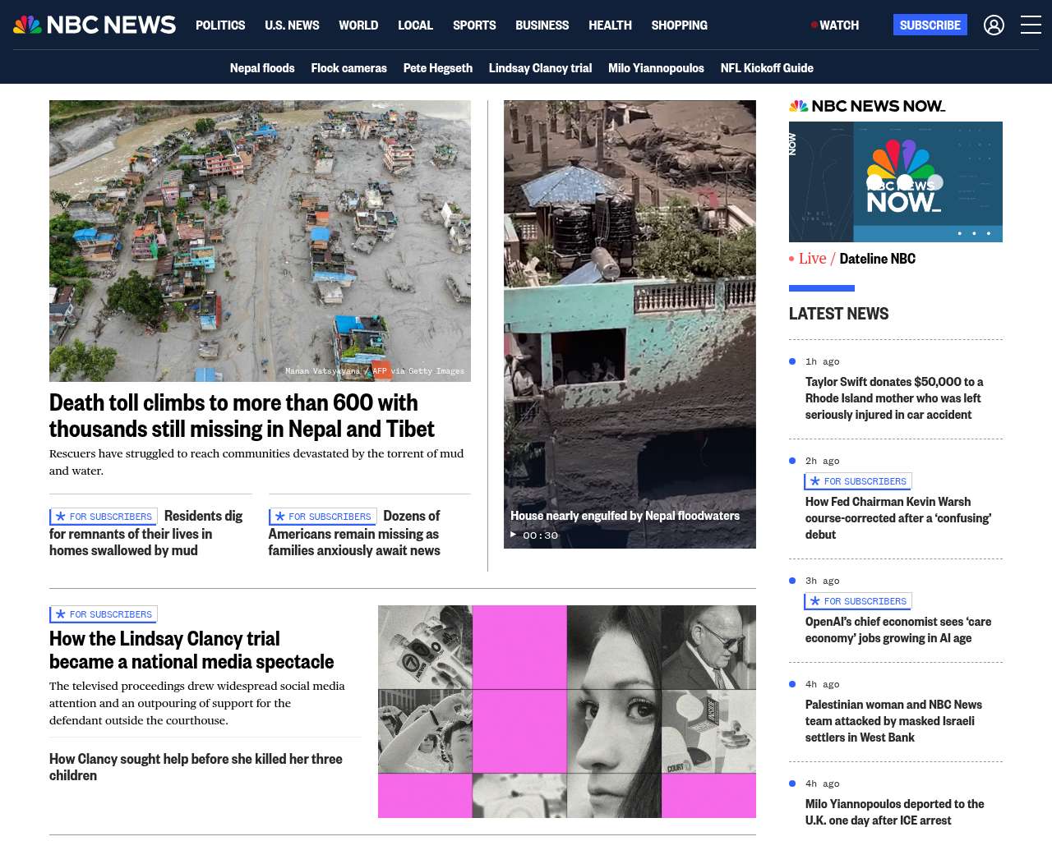
Task: Open the Palestinian woman West Bank story
Action: click(x=893, y=721)
